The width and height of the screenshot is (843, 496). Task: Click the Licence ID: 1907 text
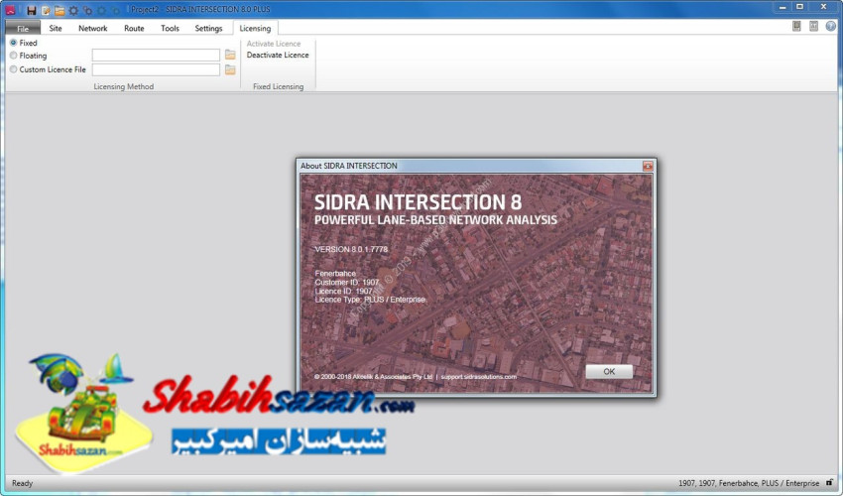(343, 291)
